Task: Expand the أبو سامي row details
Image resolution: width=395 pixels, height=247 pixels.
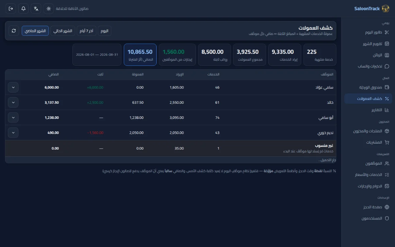Action: [x=13, y=118]
